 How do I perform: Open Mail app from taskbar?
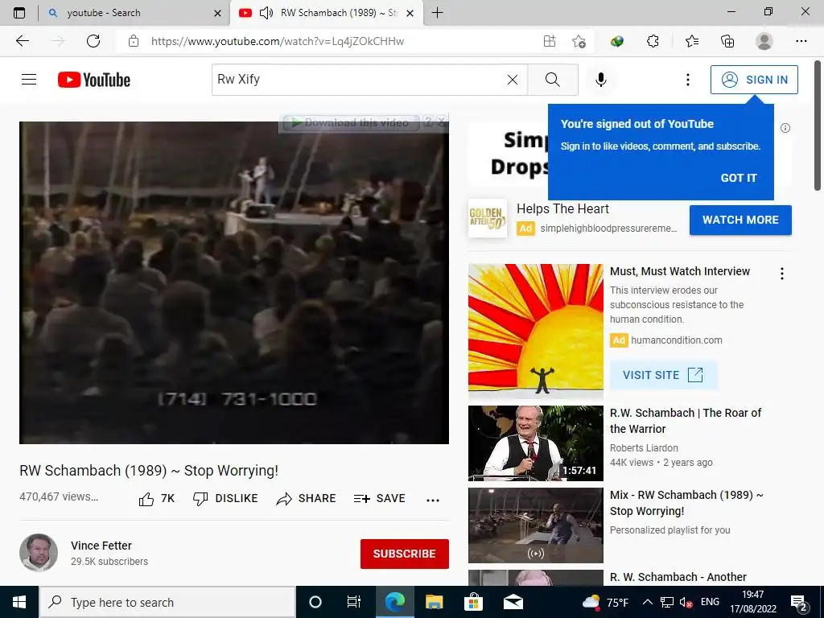pyautogui.click(x=513, y=602)
